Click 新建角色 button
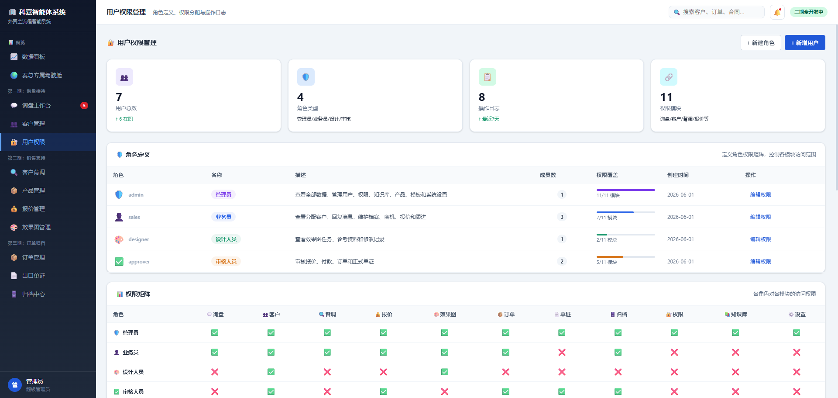 coord(761,43)
